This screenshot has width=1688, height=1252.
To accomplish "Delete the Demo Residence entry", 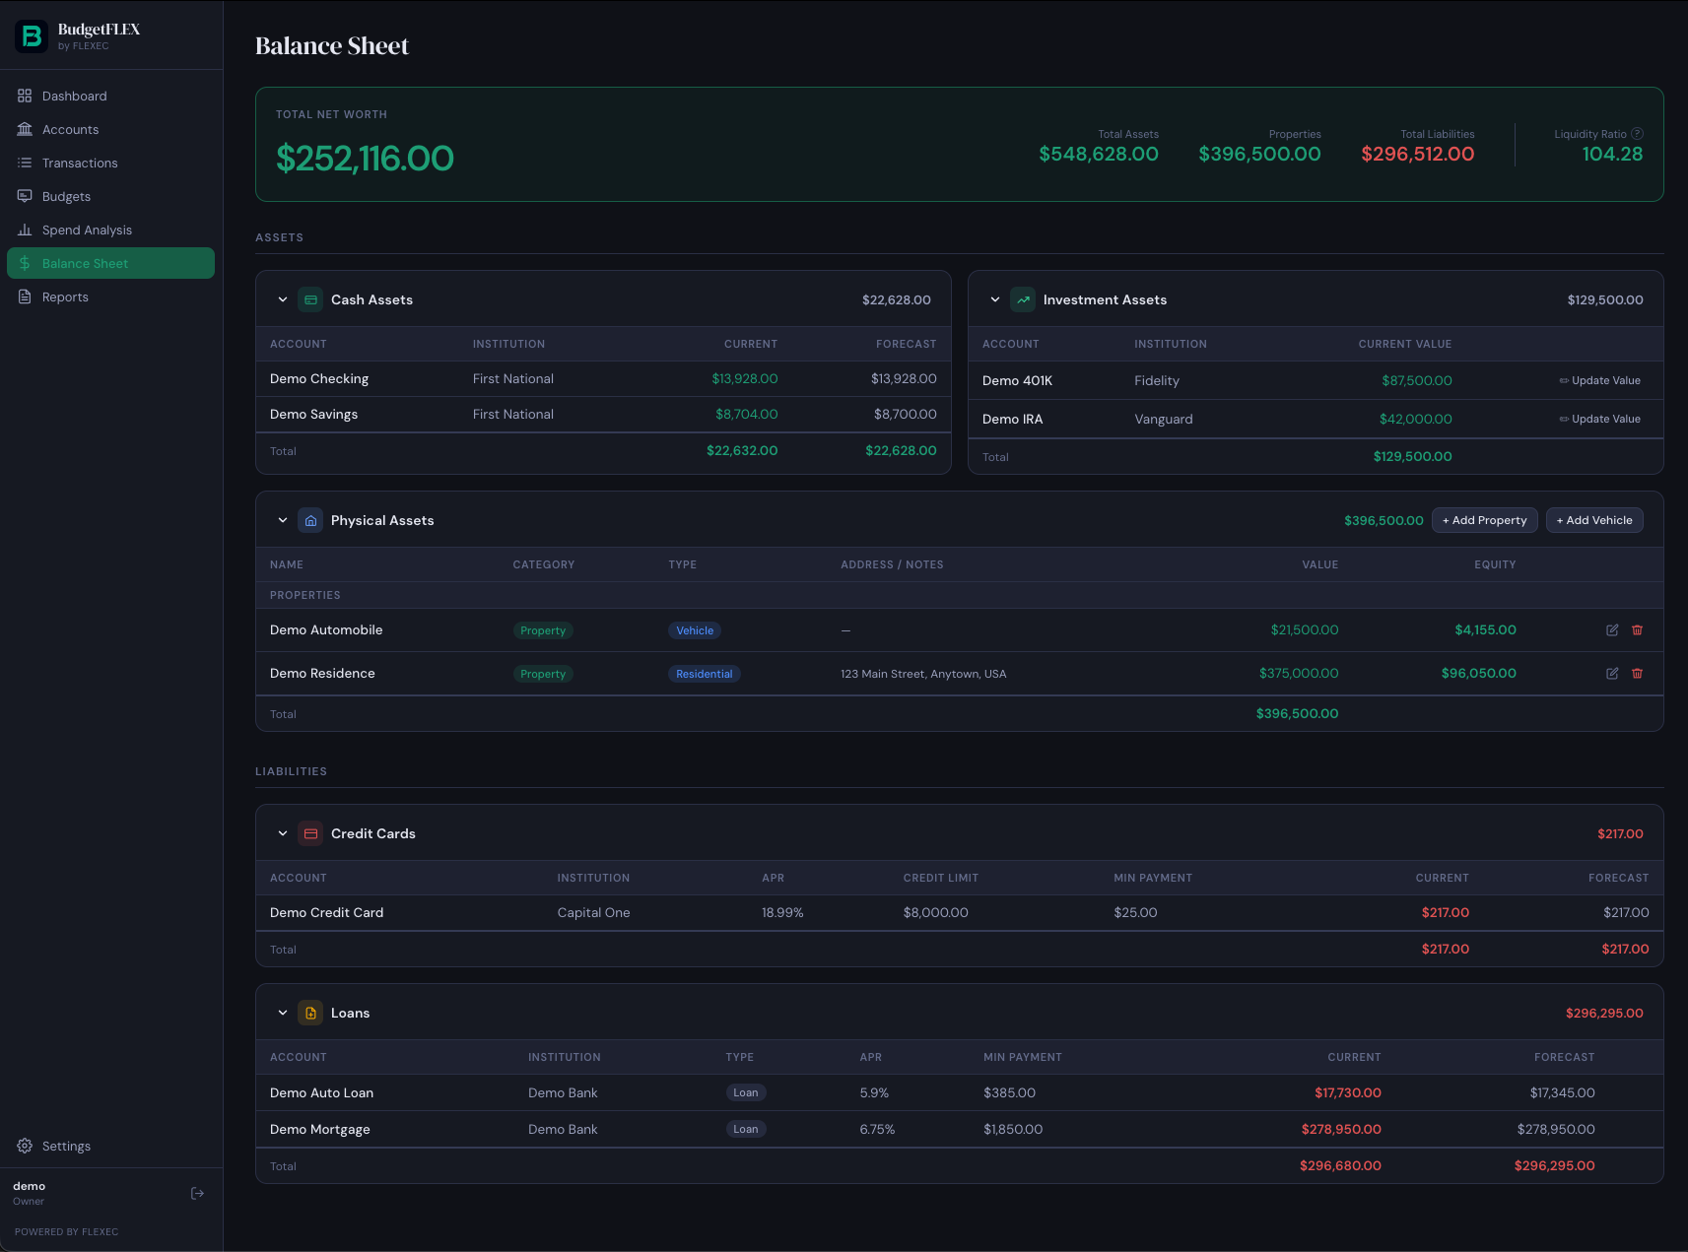I will [x=1637, y=674].
